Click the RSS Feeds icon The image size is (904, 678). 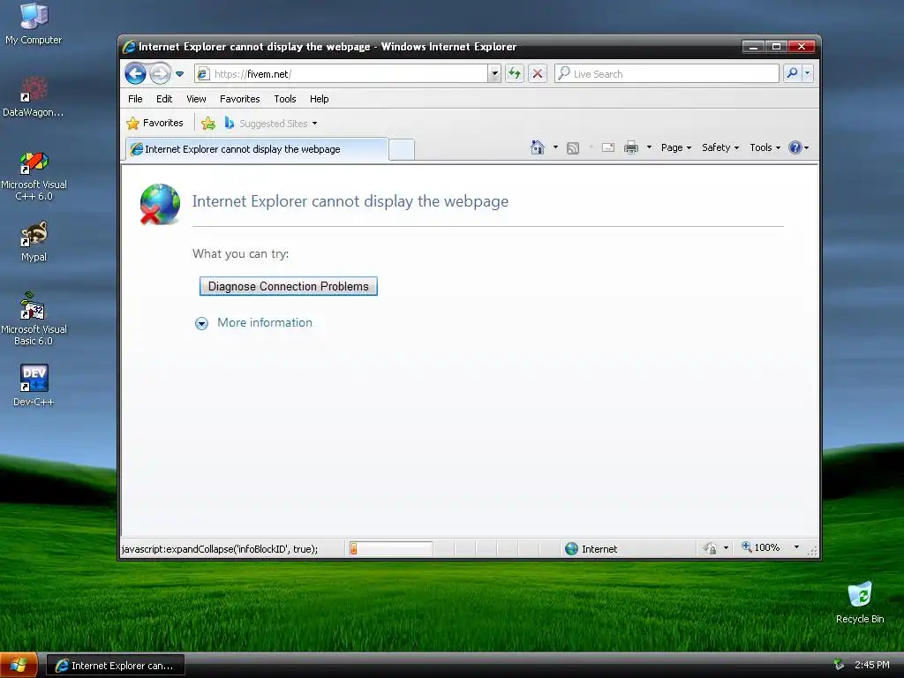point(572,148)
